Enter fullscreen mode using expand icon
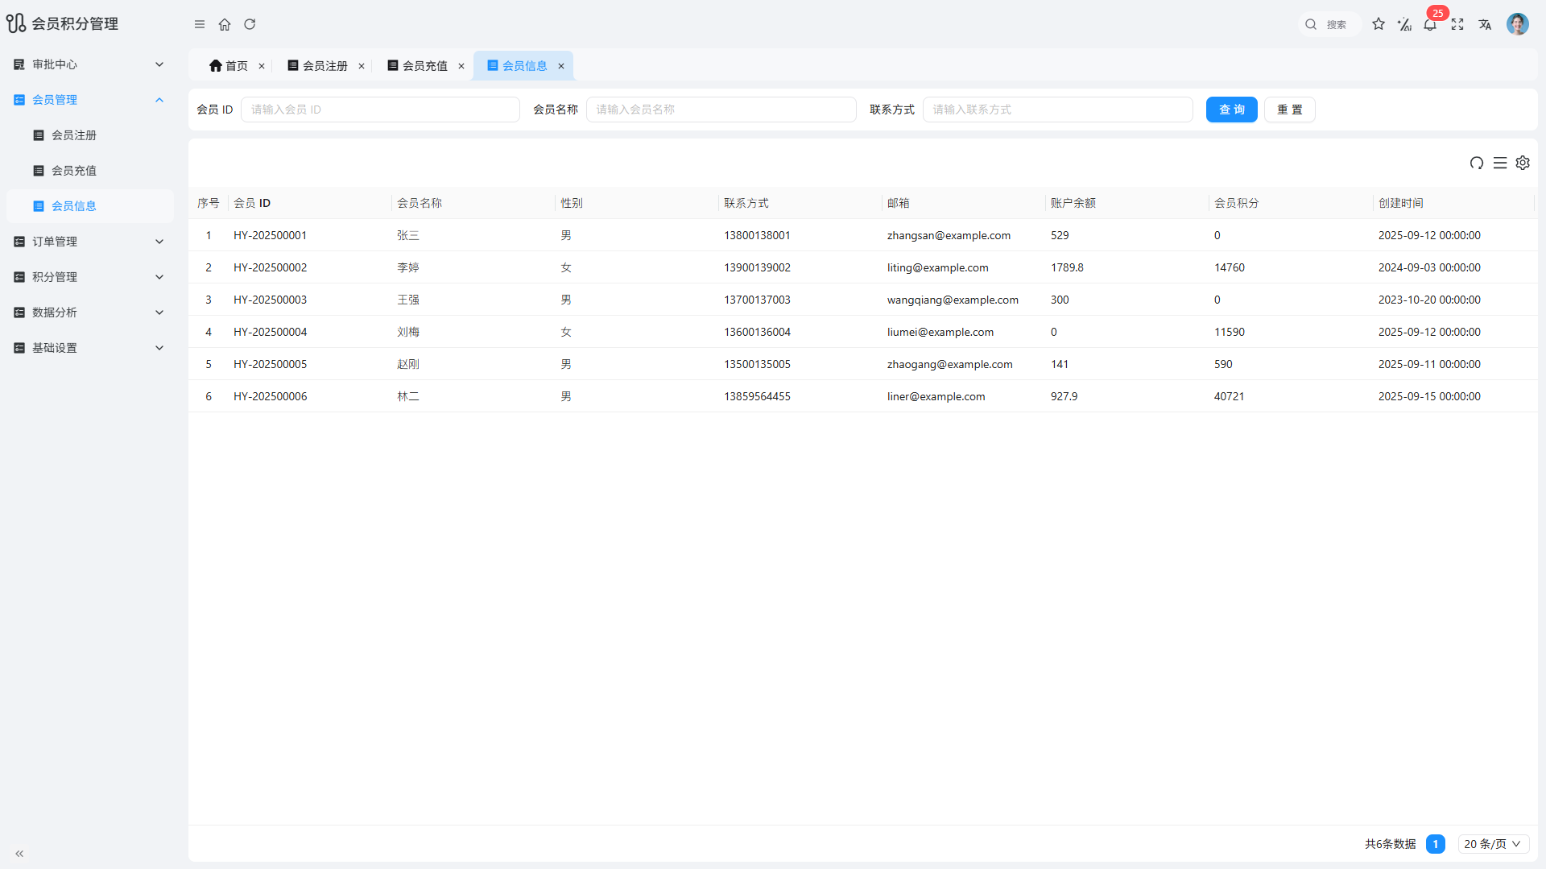The width and height of the screenshot is (1546, 869). 1457,24
